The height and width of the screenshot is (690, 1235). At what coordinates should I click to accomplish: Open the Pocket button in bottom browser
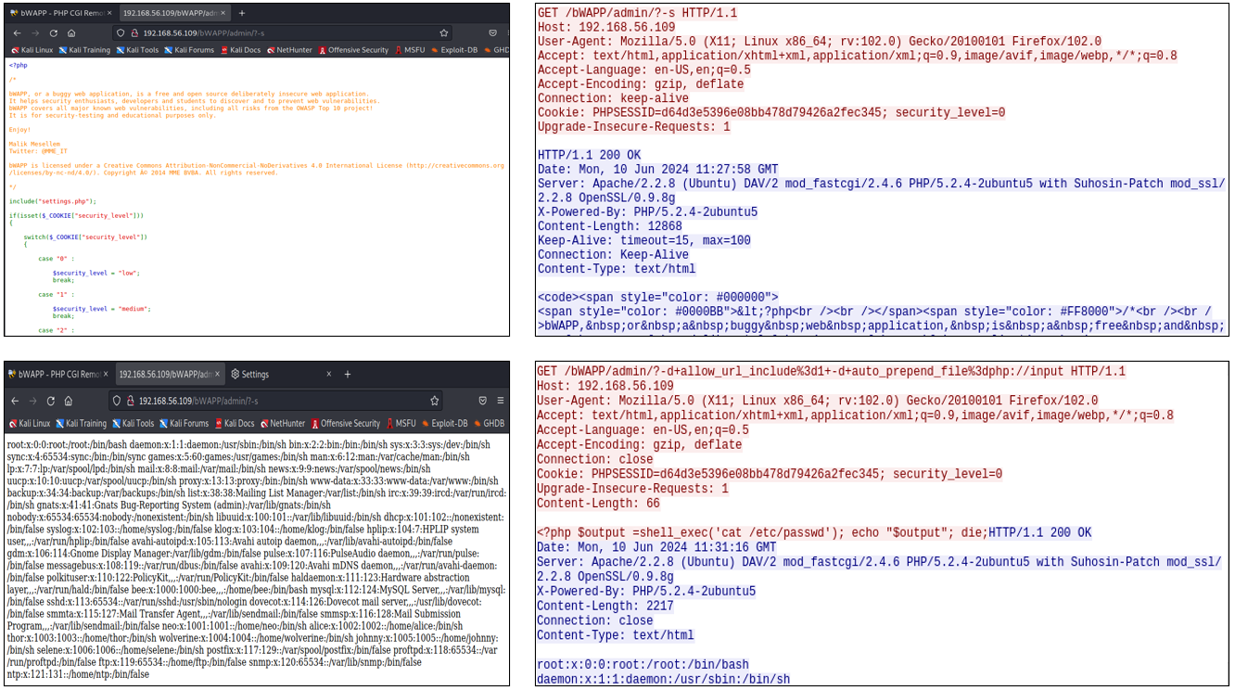click(x=483, y=401)
